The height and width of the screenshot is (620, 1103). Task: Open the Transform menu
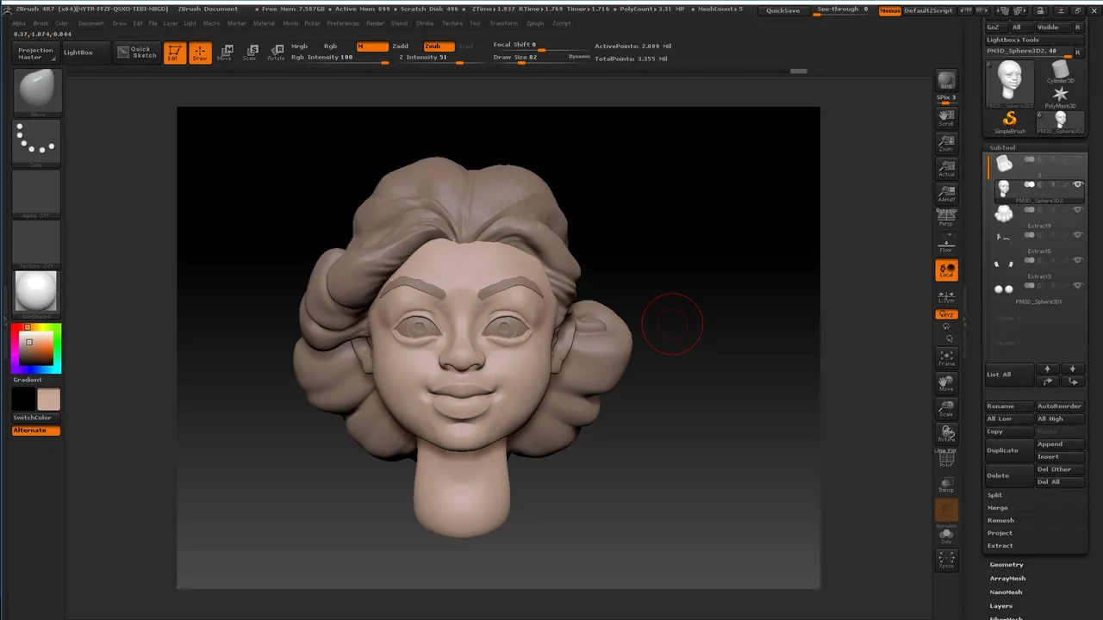504,23
